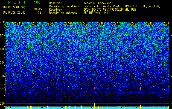The width and height of the screenshot is (172, 109).
Task: Click the HROFFT 1.0.0 title text
Action: point(22,2)
